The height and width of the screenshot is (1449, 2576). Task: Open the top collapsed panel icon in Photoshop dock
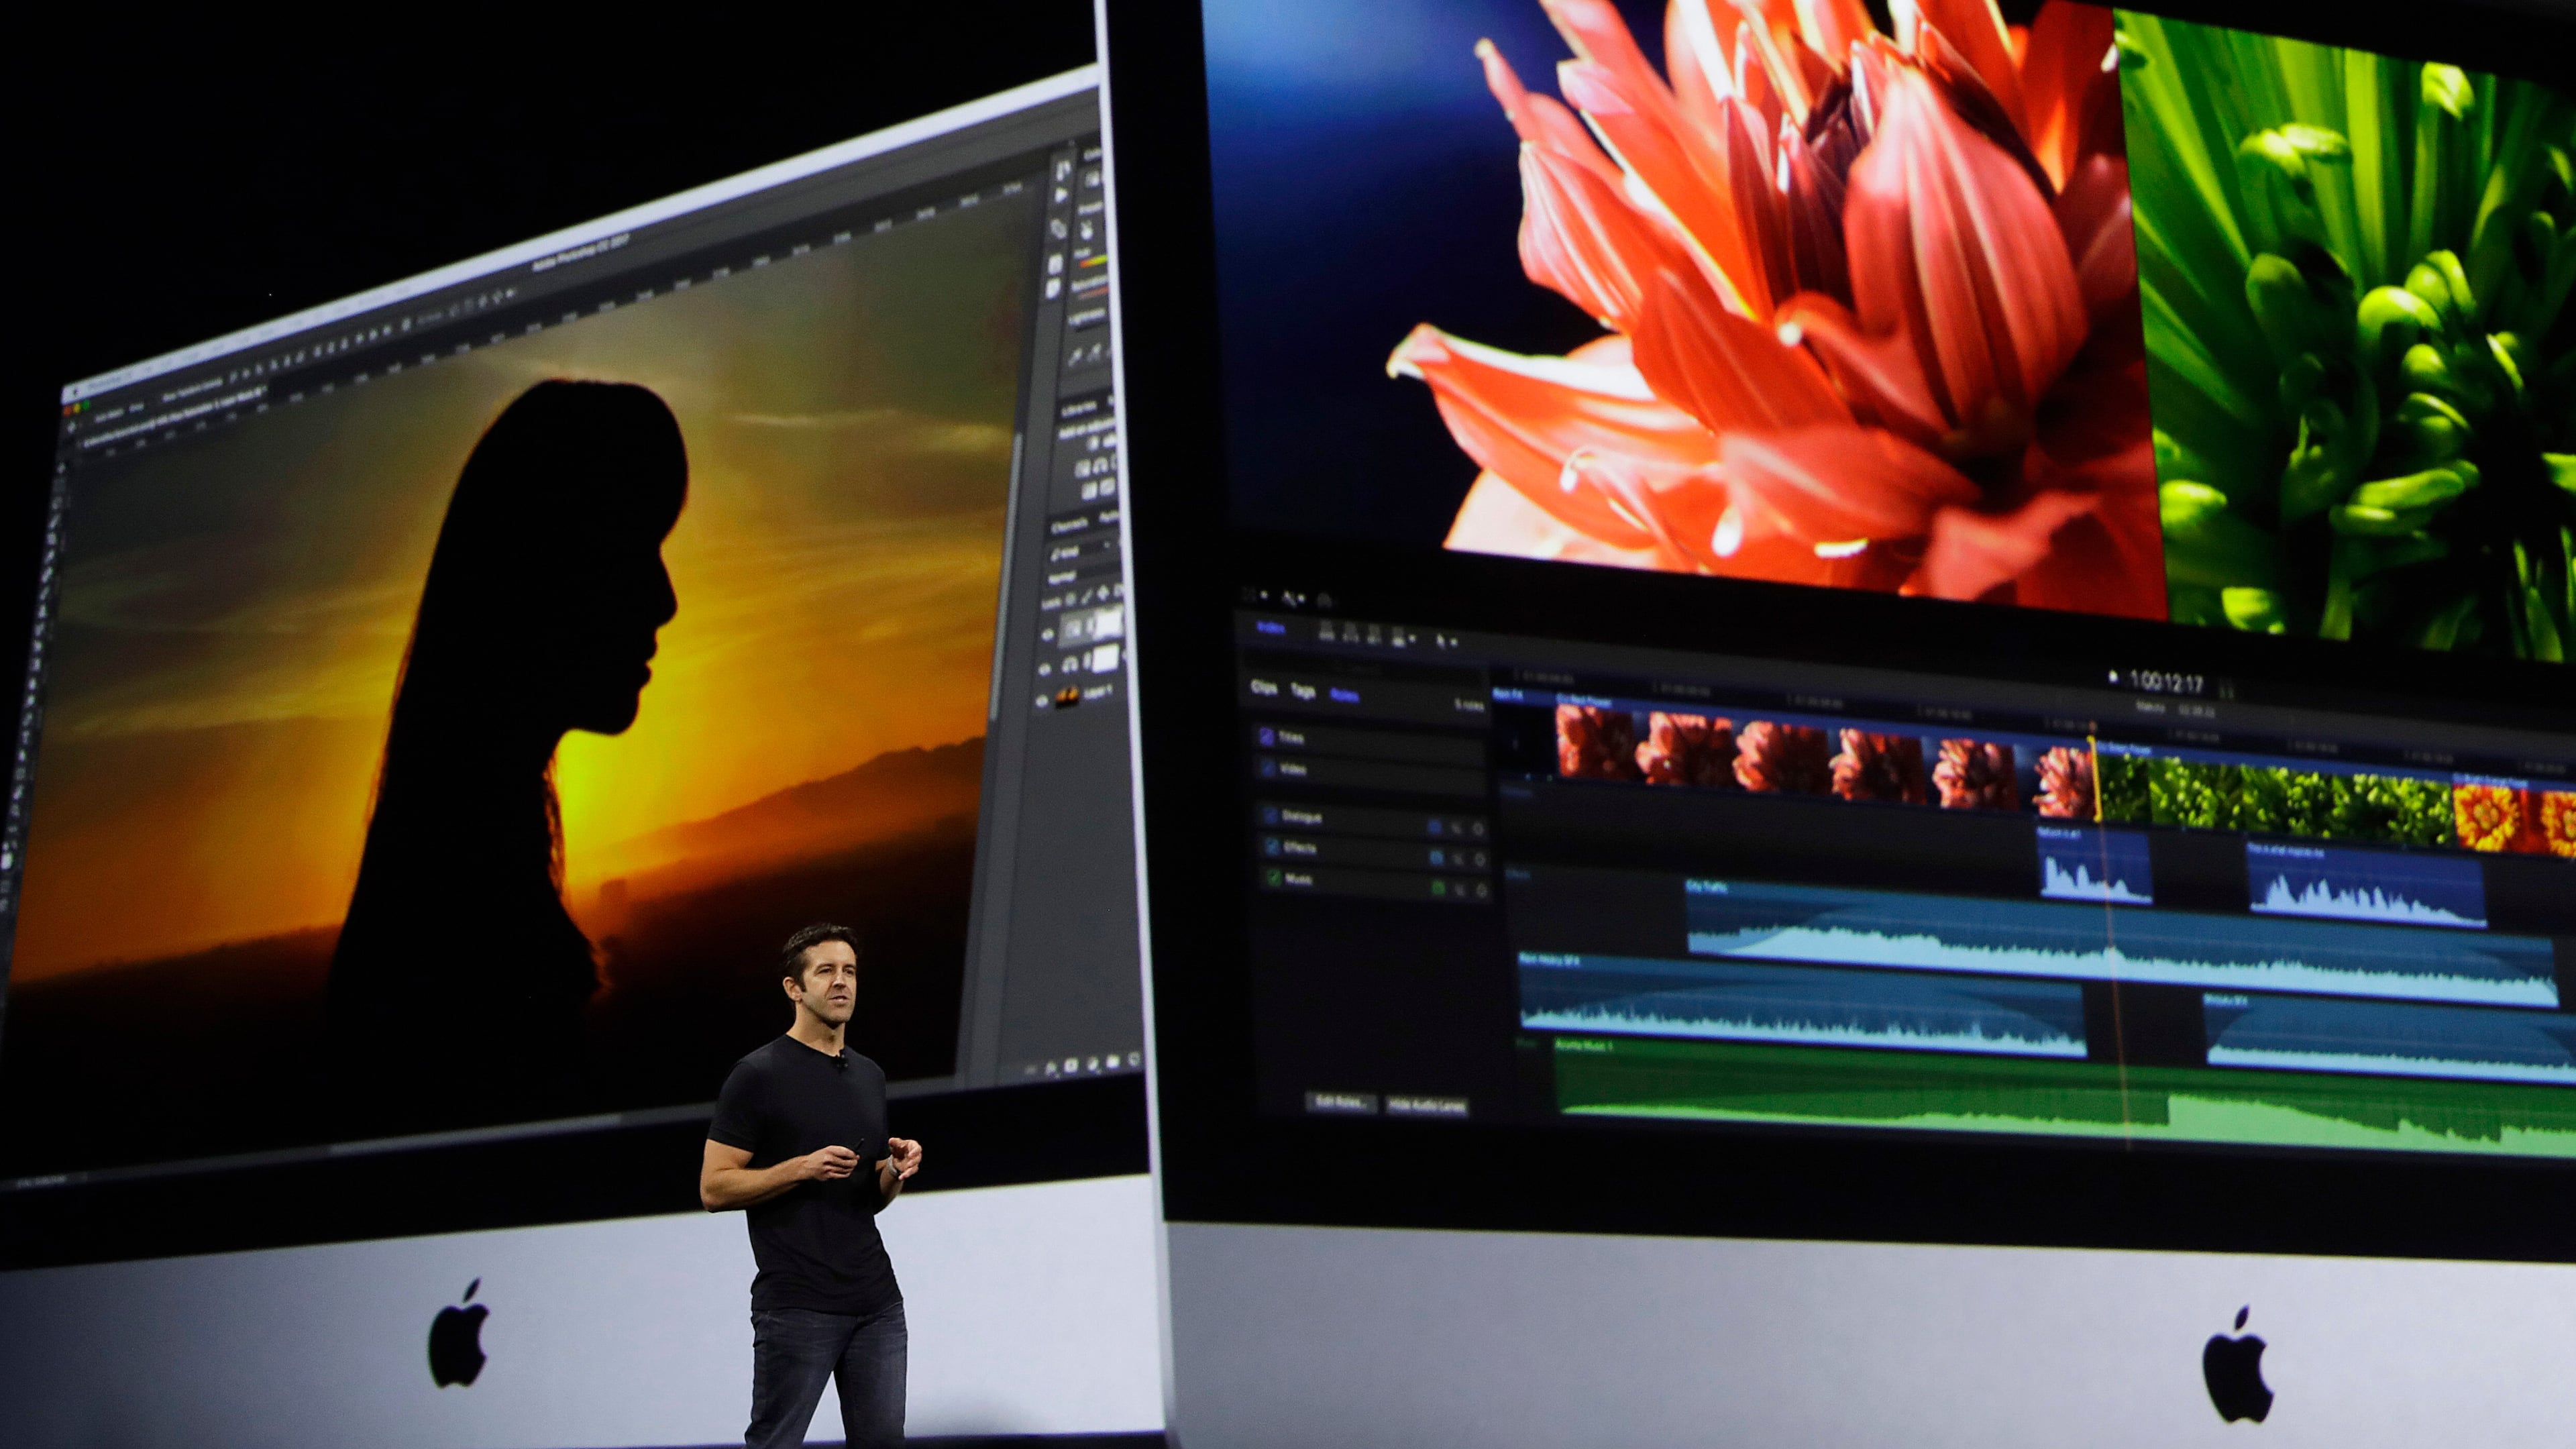[x=1063, y=170]
